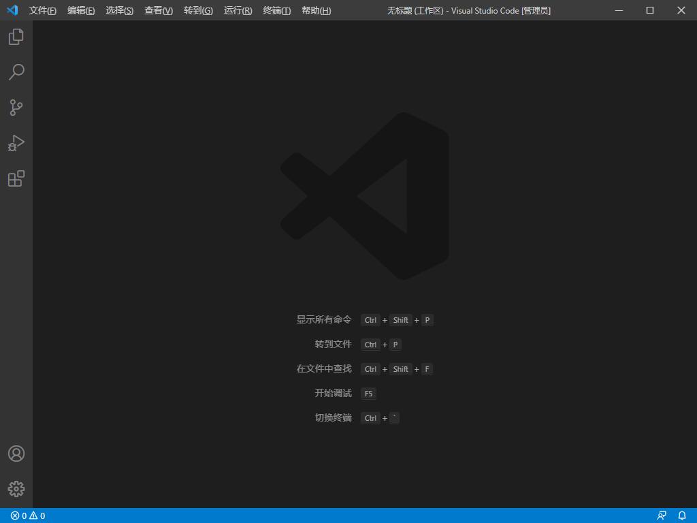This screenshot has height=523, width=697.
Task: Maximize the Visual Studio Code window
Action: 650,10
